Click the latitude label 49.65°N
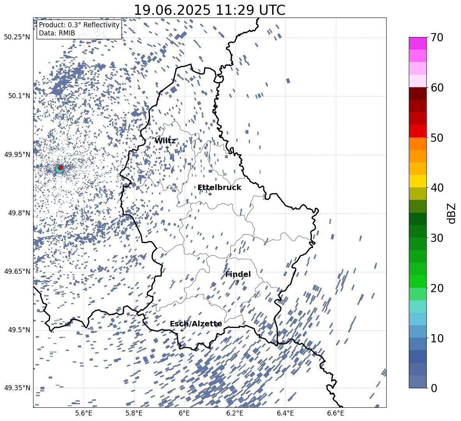The height and width of the screenshot is (421, 461). (17, 271)
